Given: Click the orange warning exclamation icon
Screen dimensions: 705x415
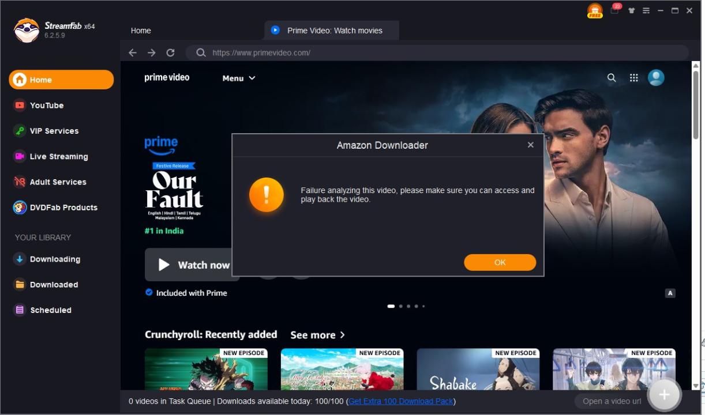Looking at the screenshot, I should [x=266, y=195].
